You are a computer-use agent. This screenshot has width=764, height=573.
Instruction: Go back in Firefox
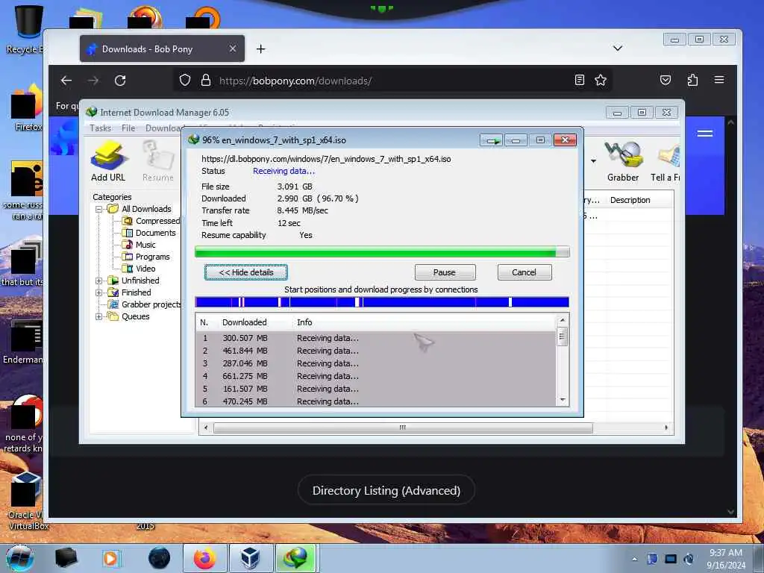tap(66, 81)
